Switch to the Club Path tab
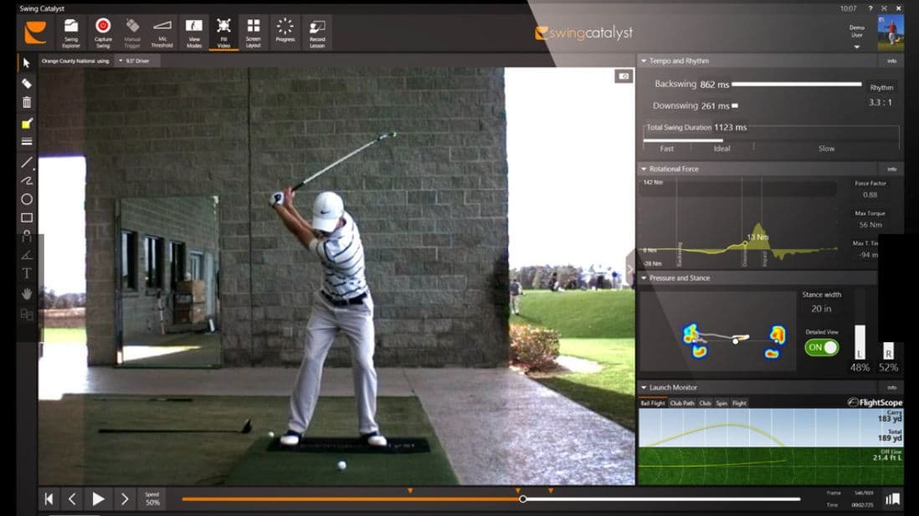 click(682, 403)
